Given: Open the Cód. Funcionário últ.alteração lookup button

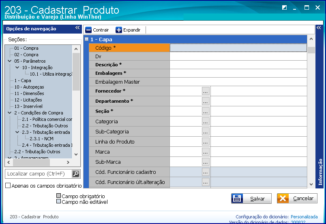Looking at the screenshot, I should (206, 182).
